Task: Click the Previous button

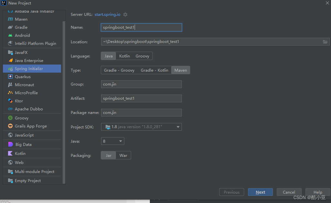Action: (232, 192)
